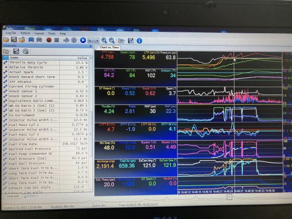Click the Knock Sensor 2 row icon
Viewport: 292px width, 219px height.
coord(5,96)
